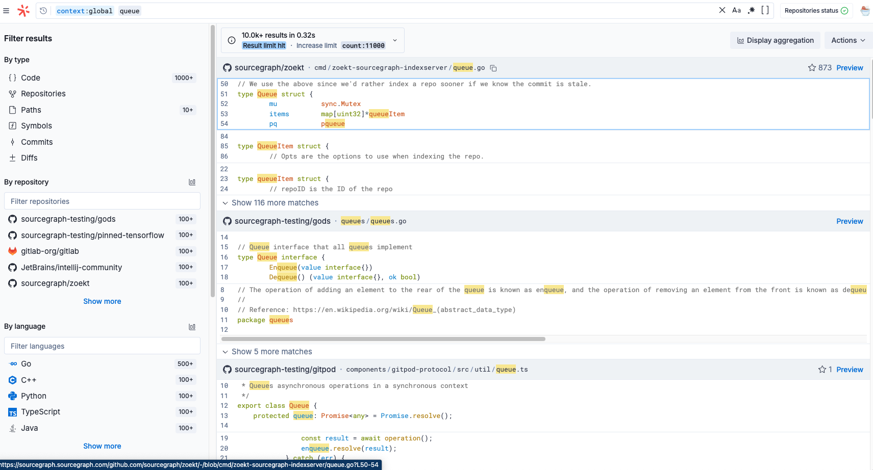Viewport: 873px width, 470px height.
Task: Open search history icon
Action: click(43, 11)
